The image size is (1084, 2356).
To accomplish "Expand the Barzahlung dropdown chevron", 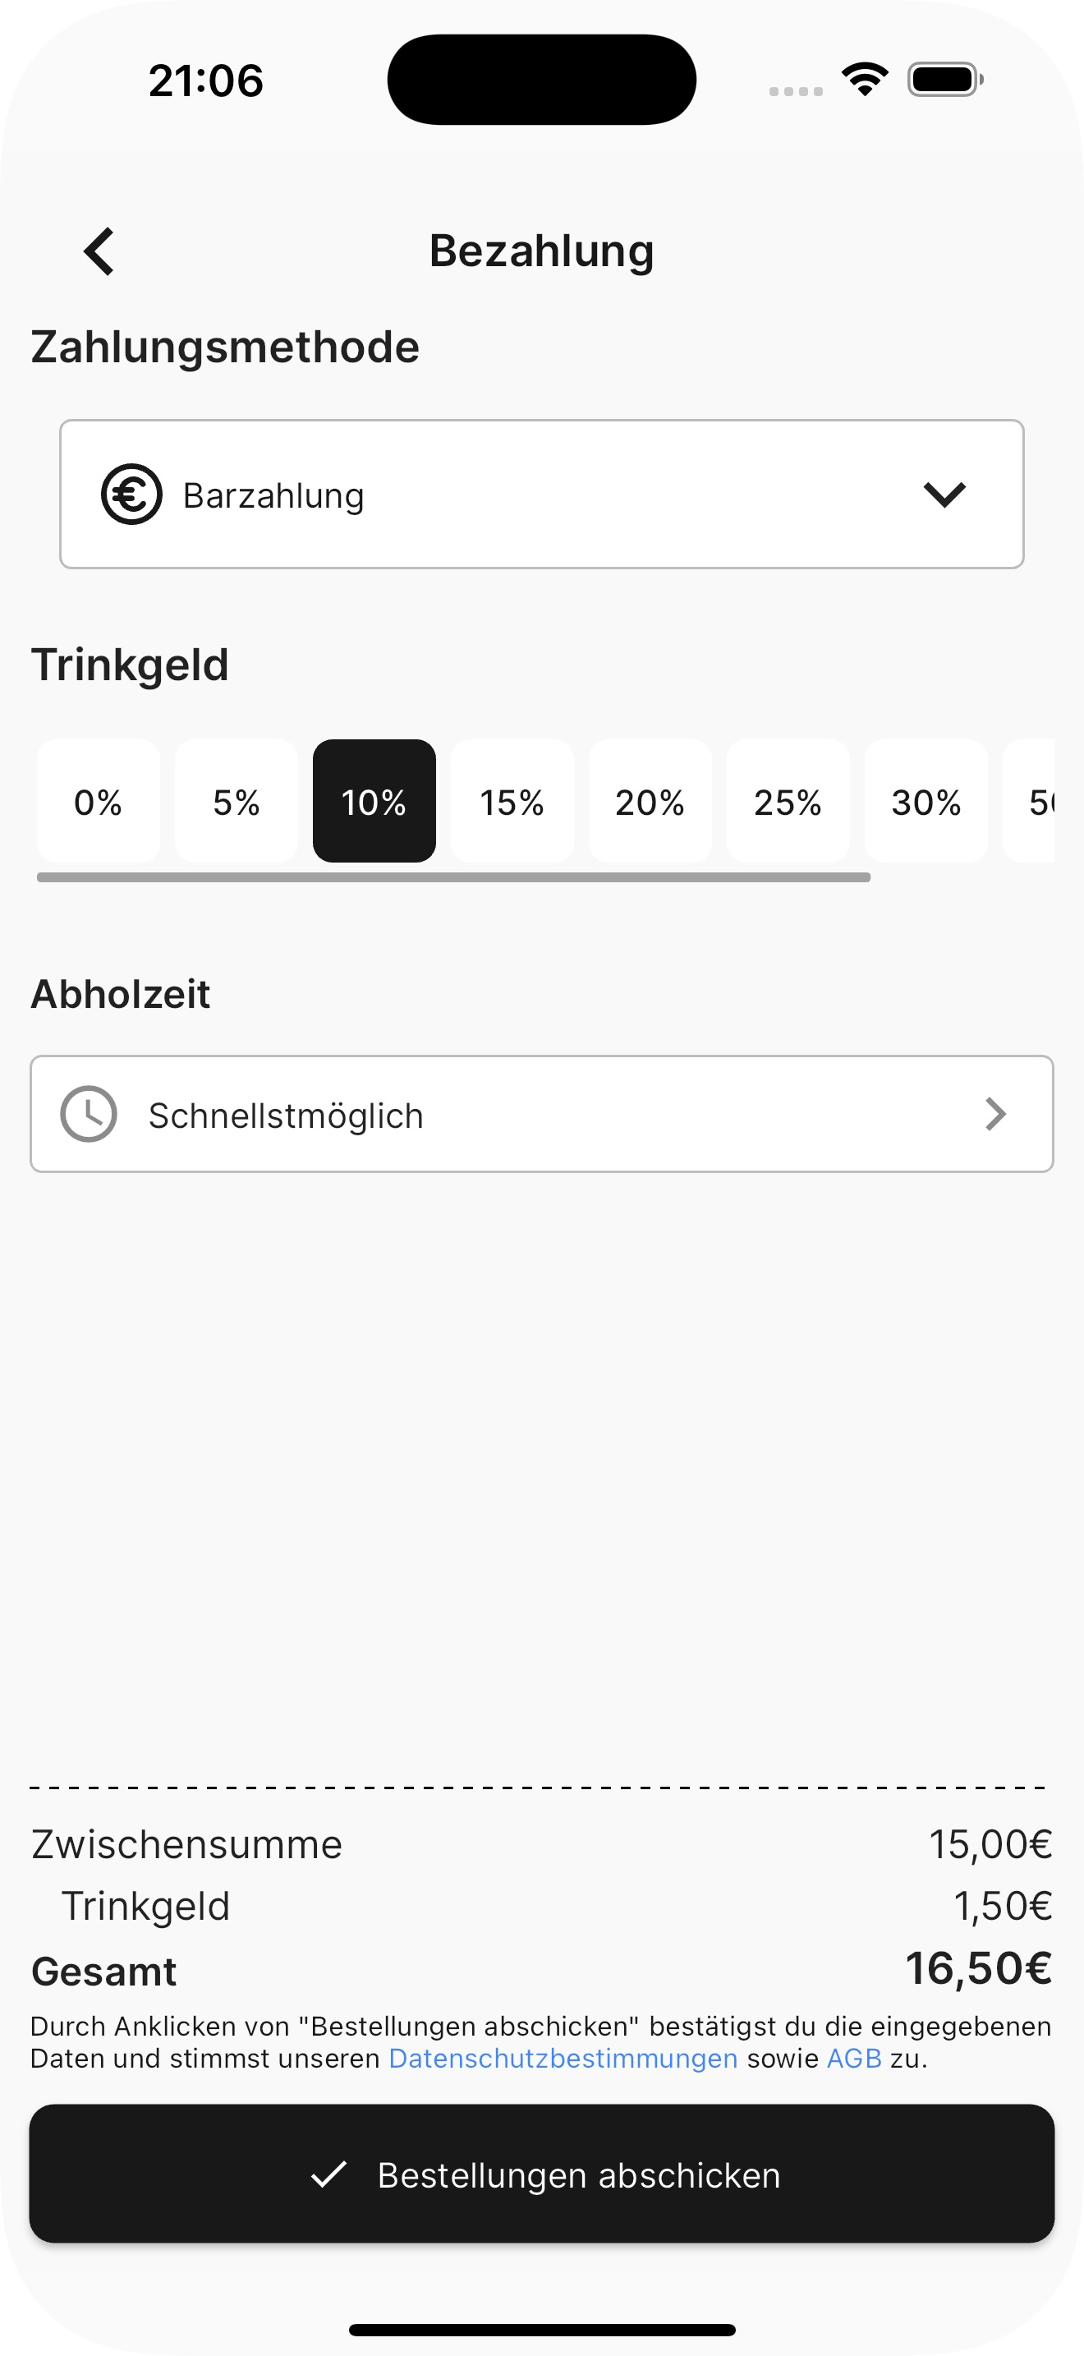I will [x=944, y=495].
